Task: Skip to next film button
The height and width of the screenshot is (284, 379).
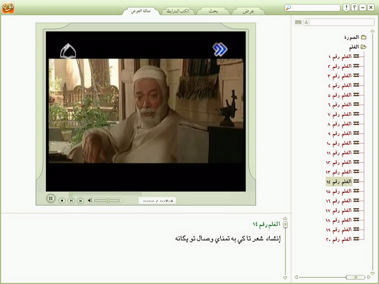Action: pos(71,200)
